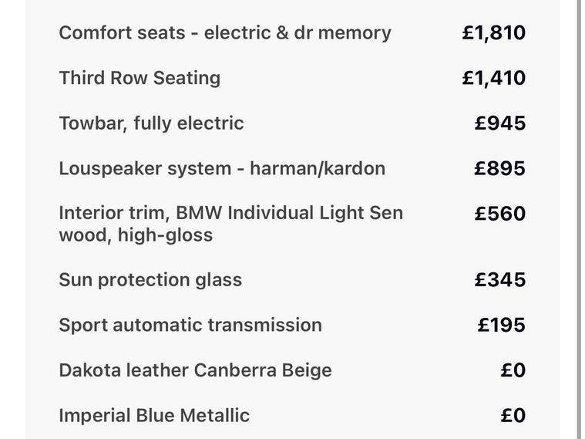Select the Sun protection glass option
This screenshot has width=585, height=439.
click(150, 280)
